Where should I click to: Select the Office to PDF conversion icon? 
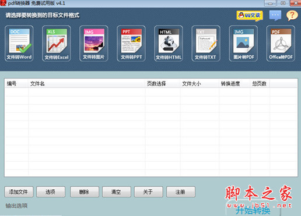point(281,44)
